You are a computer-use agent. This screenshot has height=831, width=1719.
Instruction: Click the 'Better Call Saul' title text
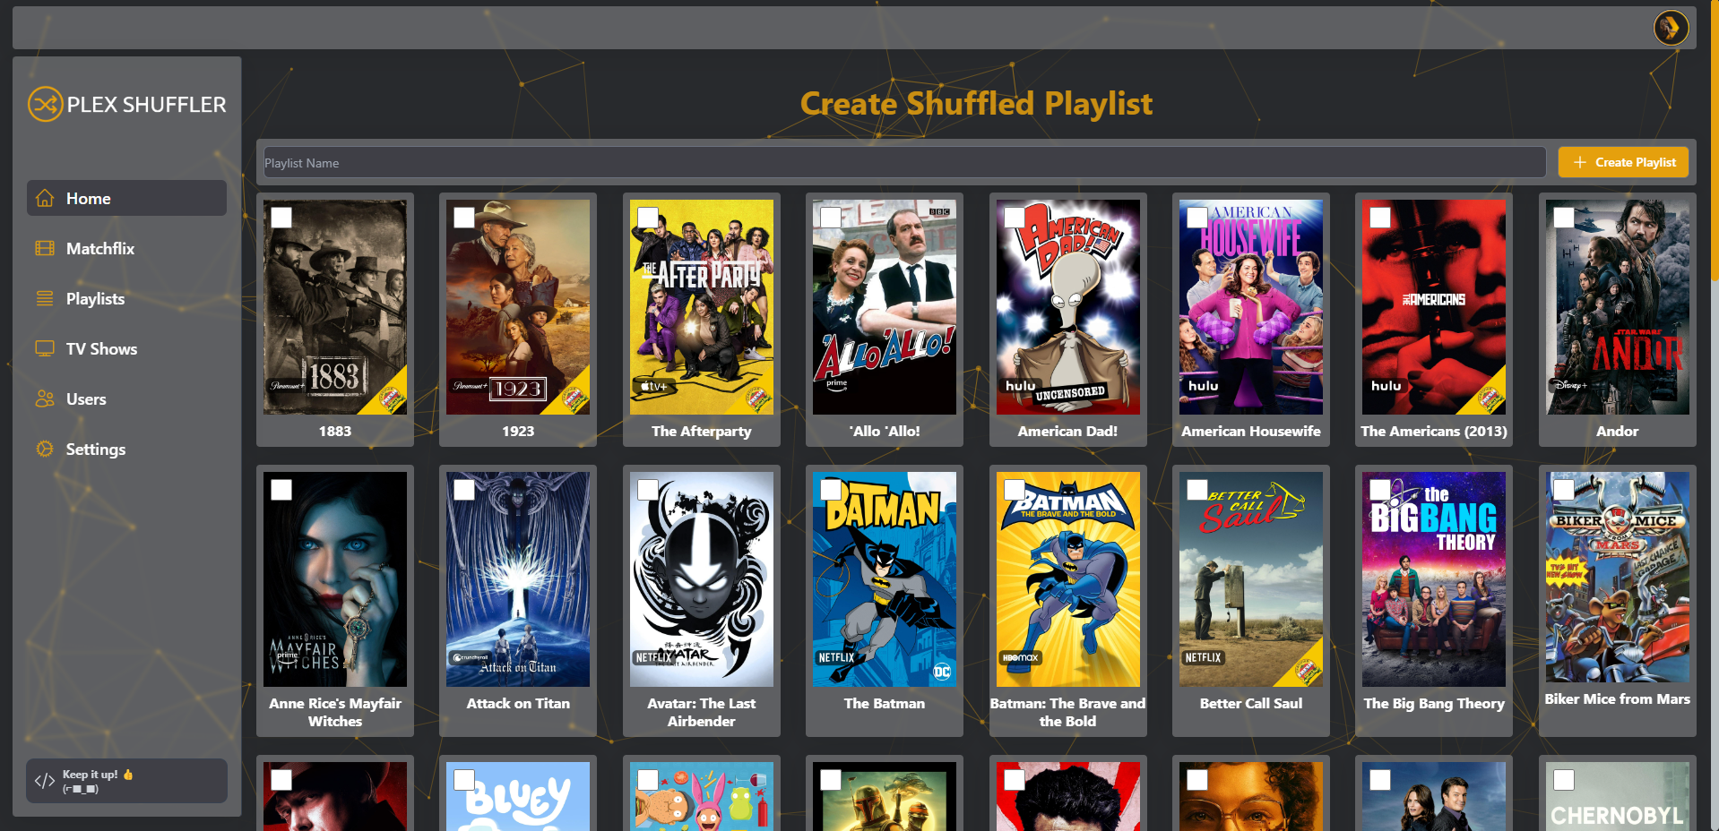[1251, 703]
